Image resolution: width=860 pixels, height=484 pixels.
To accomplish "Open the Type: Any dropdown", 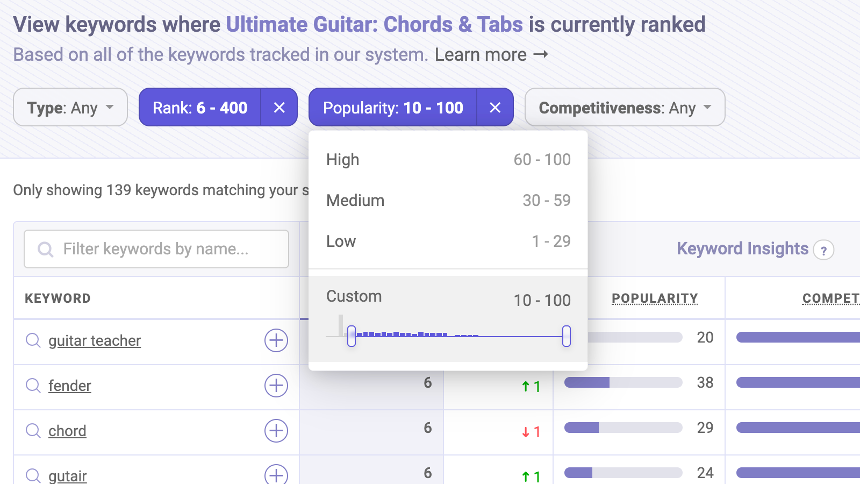I will [x=70, y=108].
